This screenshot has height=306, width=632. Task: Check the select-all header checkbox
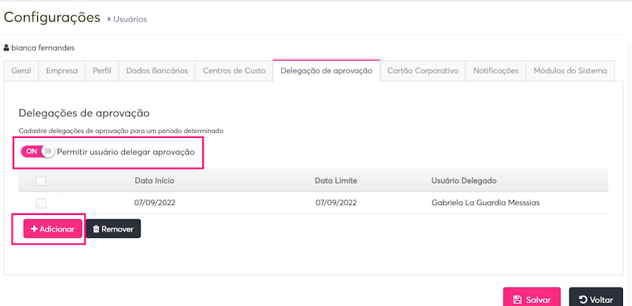[x=41, y=181]
